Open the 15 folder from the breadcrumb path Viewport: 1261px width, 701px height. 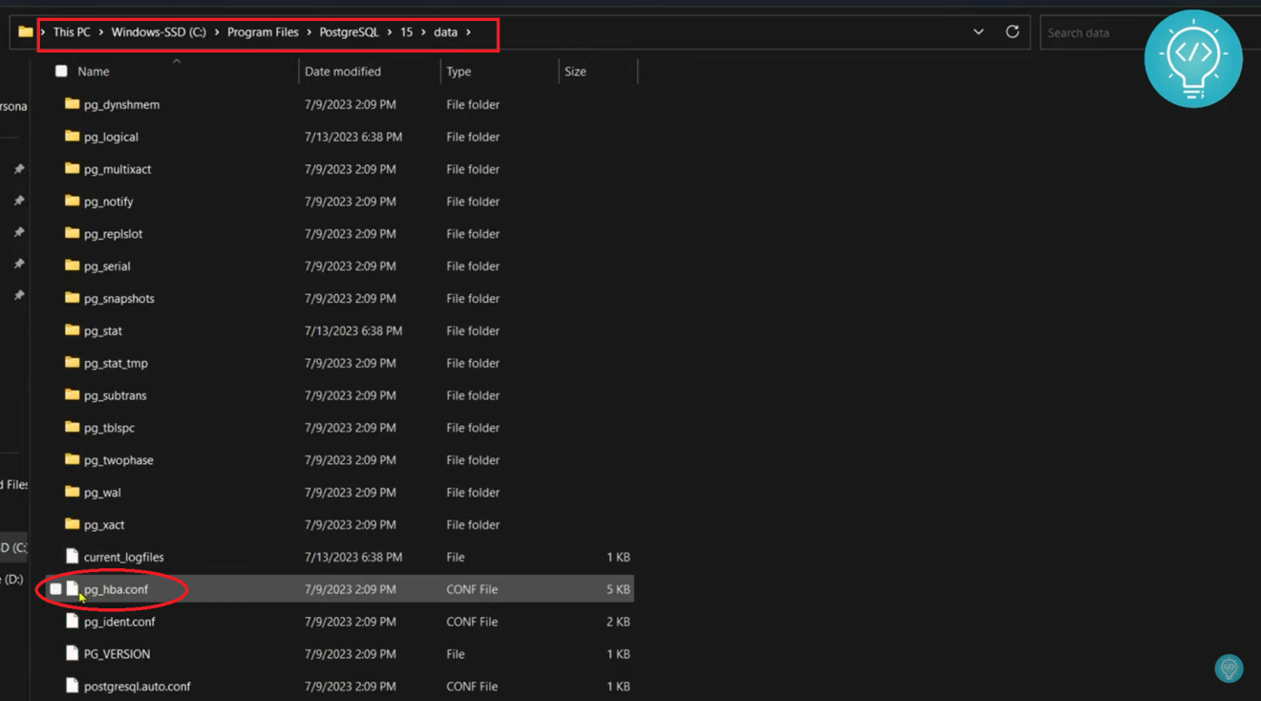407,32
